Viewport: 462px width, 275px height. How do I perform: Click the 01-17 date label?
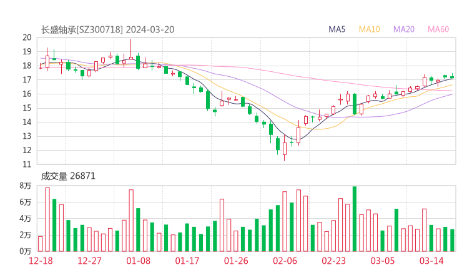[x=187, y=261]
